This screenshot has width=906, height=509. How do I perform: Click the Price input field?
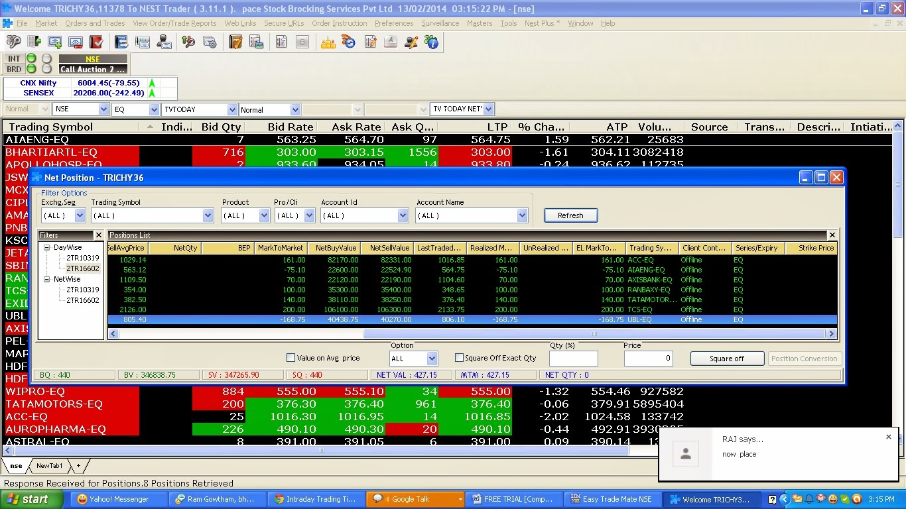649,359
